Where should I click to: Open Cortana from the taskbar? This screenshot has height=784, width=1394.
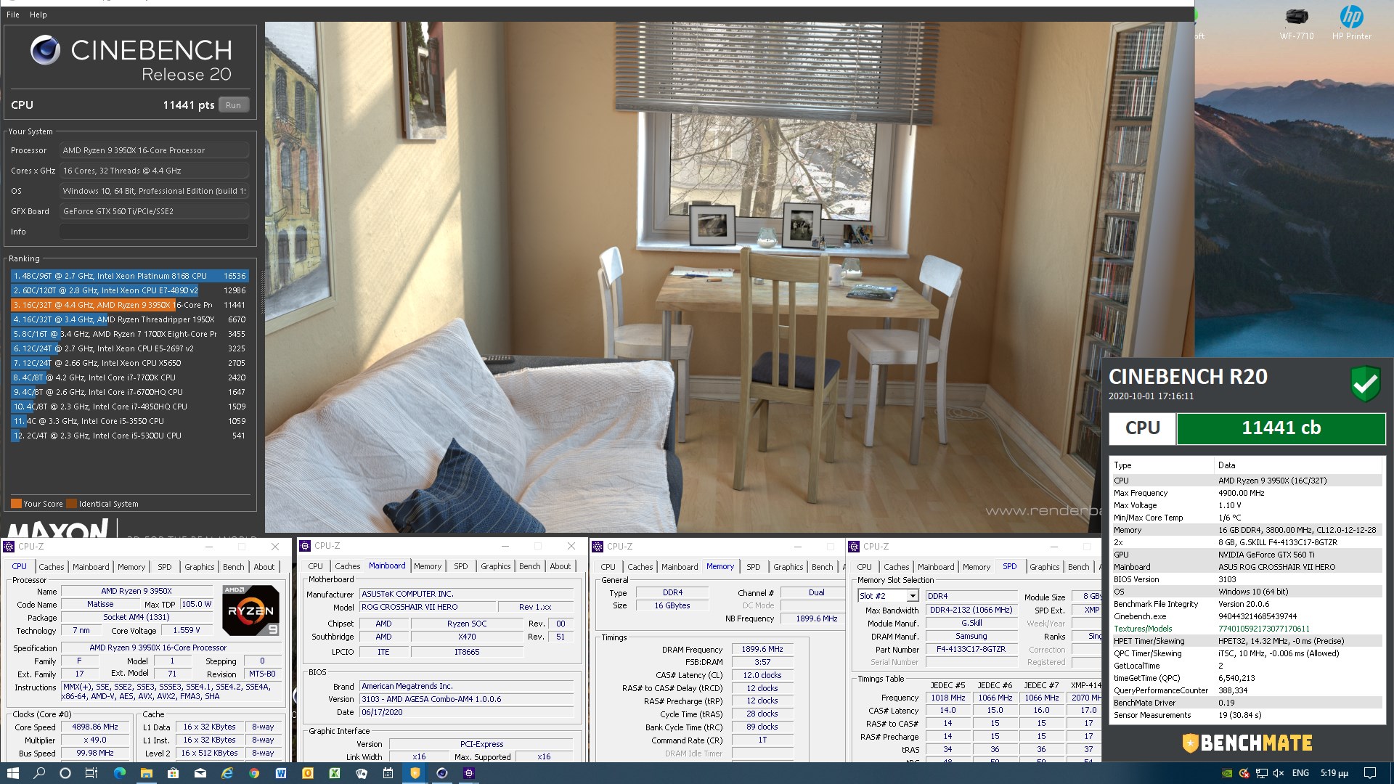tap(65, 773)
